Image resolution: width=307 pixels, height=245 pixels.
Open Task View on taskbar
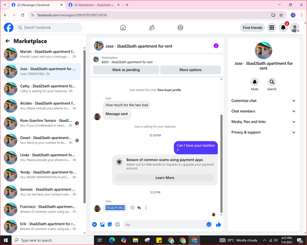(x=99, y=240)
